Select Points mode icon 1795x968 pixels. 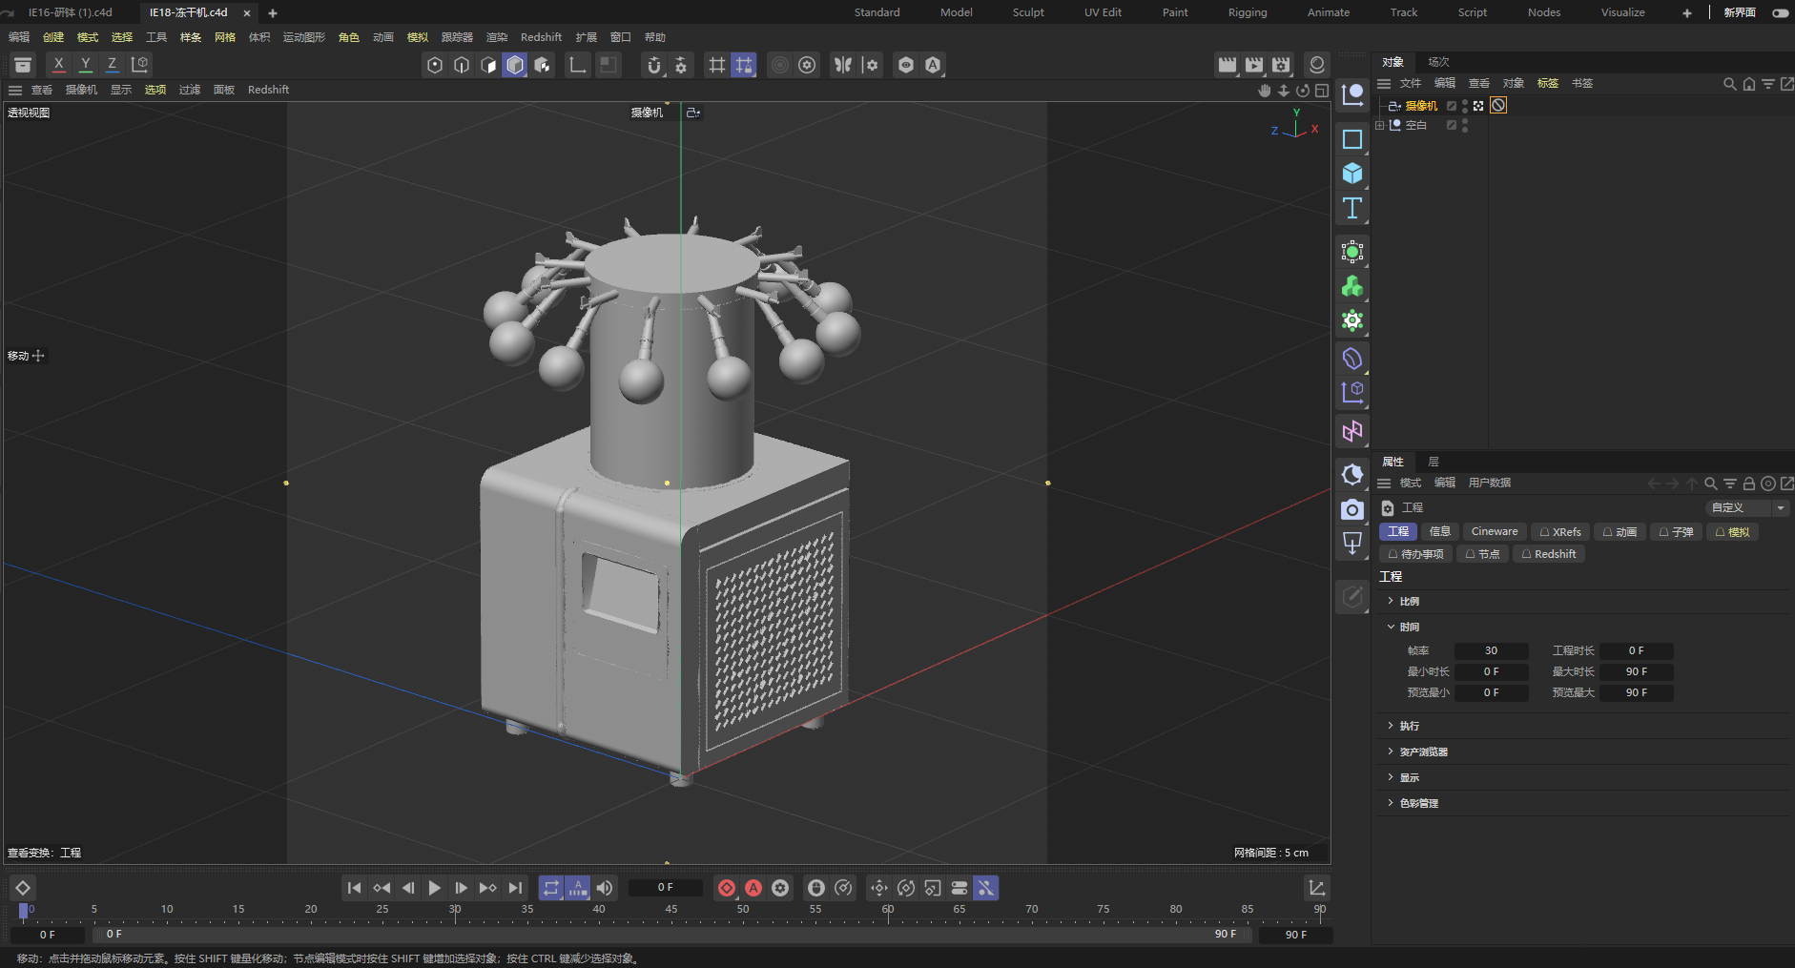435,65
